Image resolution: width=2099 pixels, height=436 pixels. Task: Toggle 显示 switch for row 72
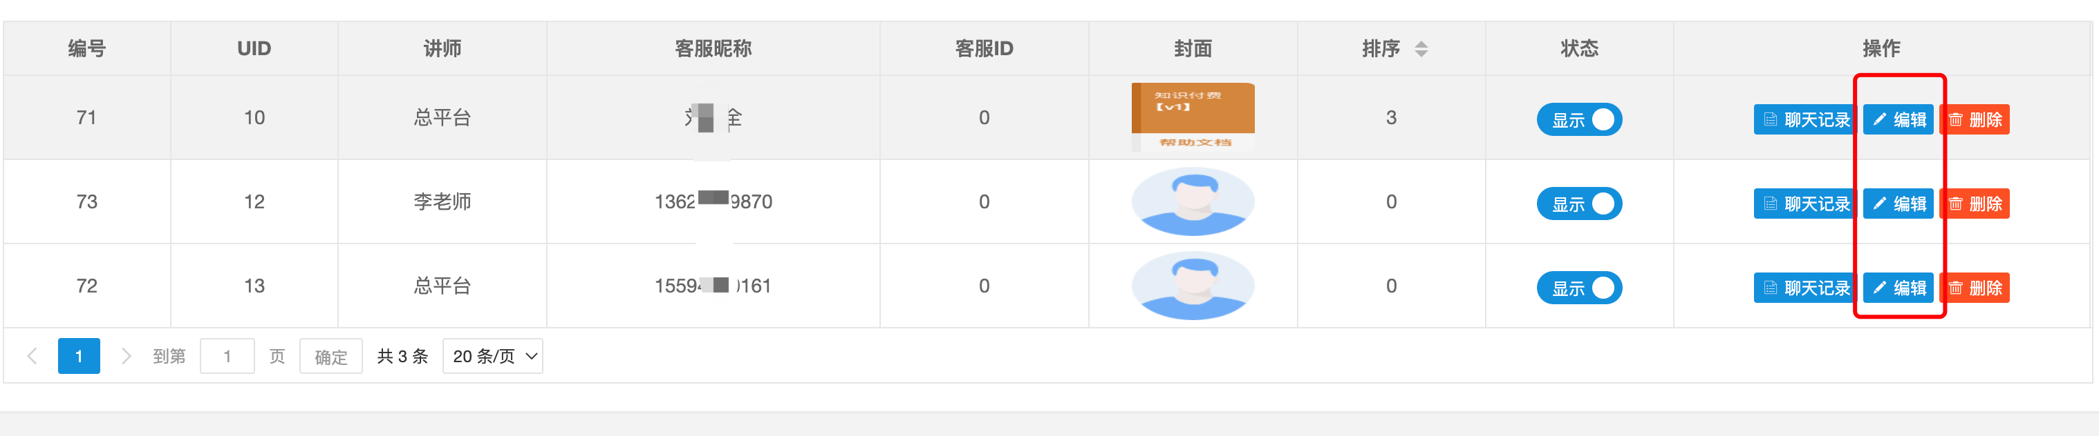pyautogui.click(x=1578, y=288)
